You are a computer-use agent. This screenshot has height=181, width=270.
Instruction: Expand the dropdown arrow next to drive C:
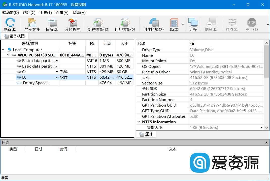coord(57,72)
